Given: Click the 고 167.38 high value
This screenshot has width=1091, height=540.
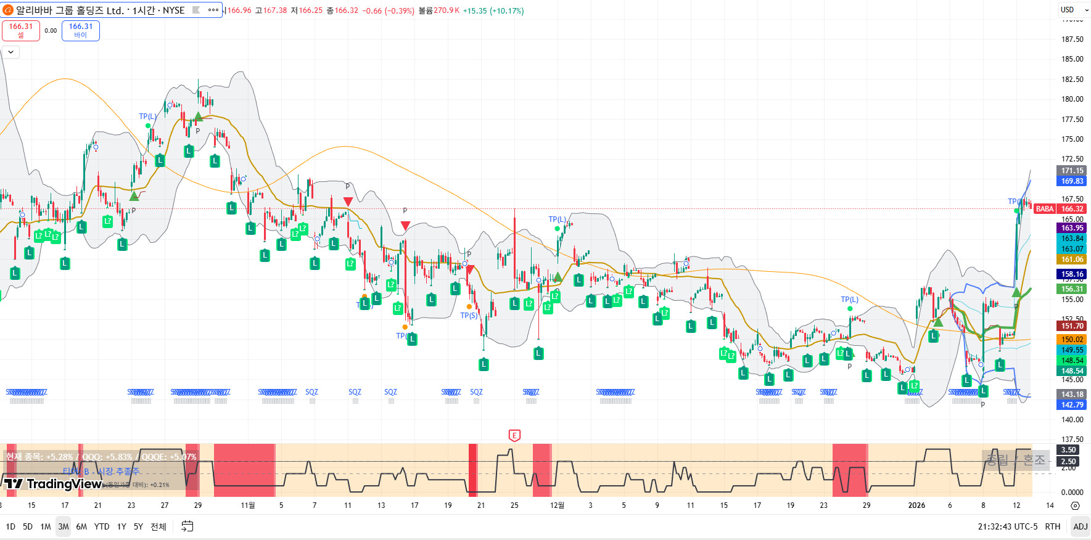Looking at the screenshot, I should click(271, 10).
